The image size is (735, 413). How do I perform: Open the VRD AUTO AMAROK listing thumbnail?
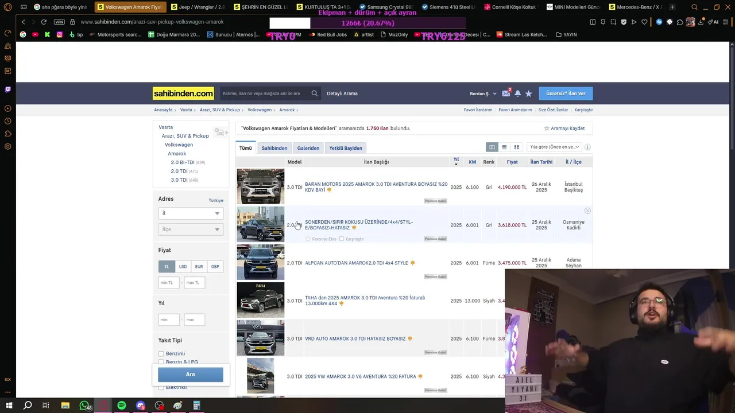[x=261, y=338]
